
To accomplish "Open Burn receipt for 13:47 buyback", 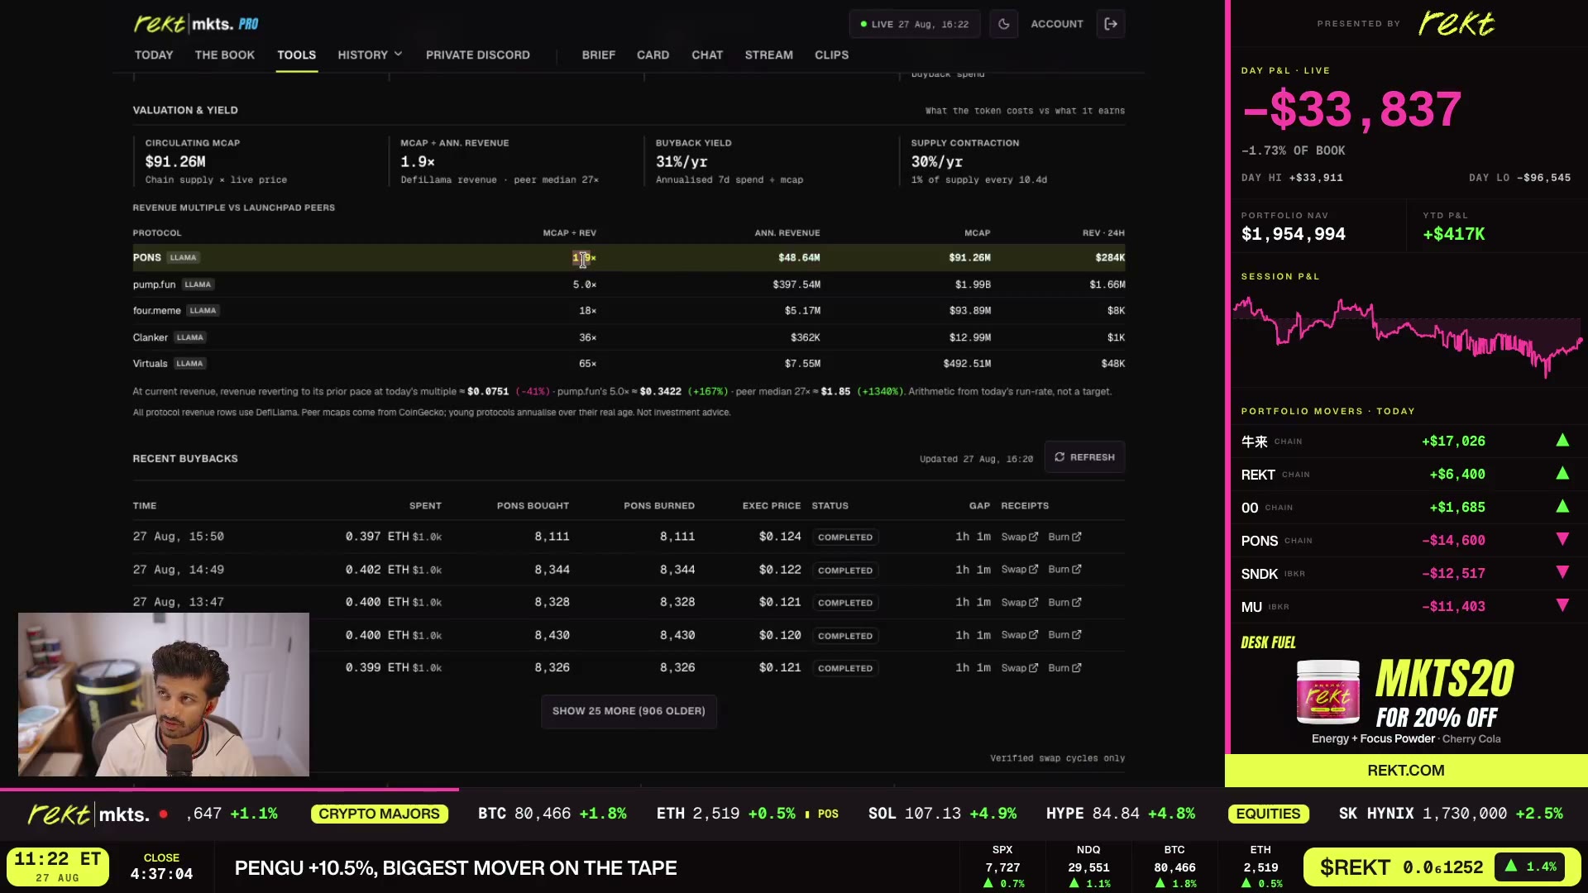I will (1064, 603).
